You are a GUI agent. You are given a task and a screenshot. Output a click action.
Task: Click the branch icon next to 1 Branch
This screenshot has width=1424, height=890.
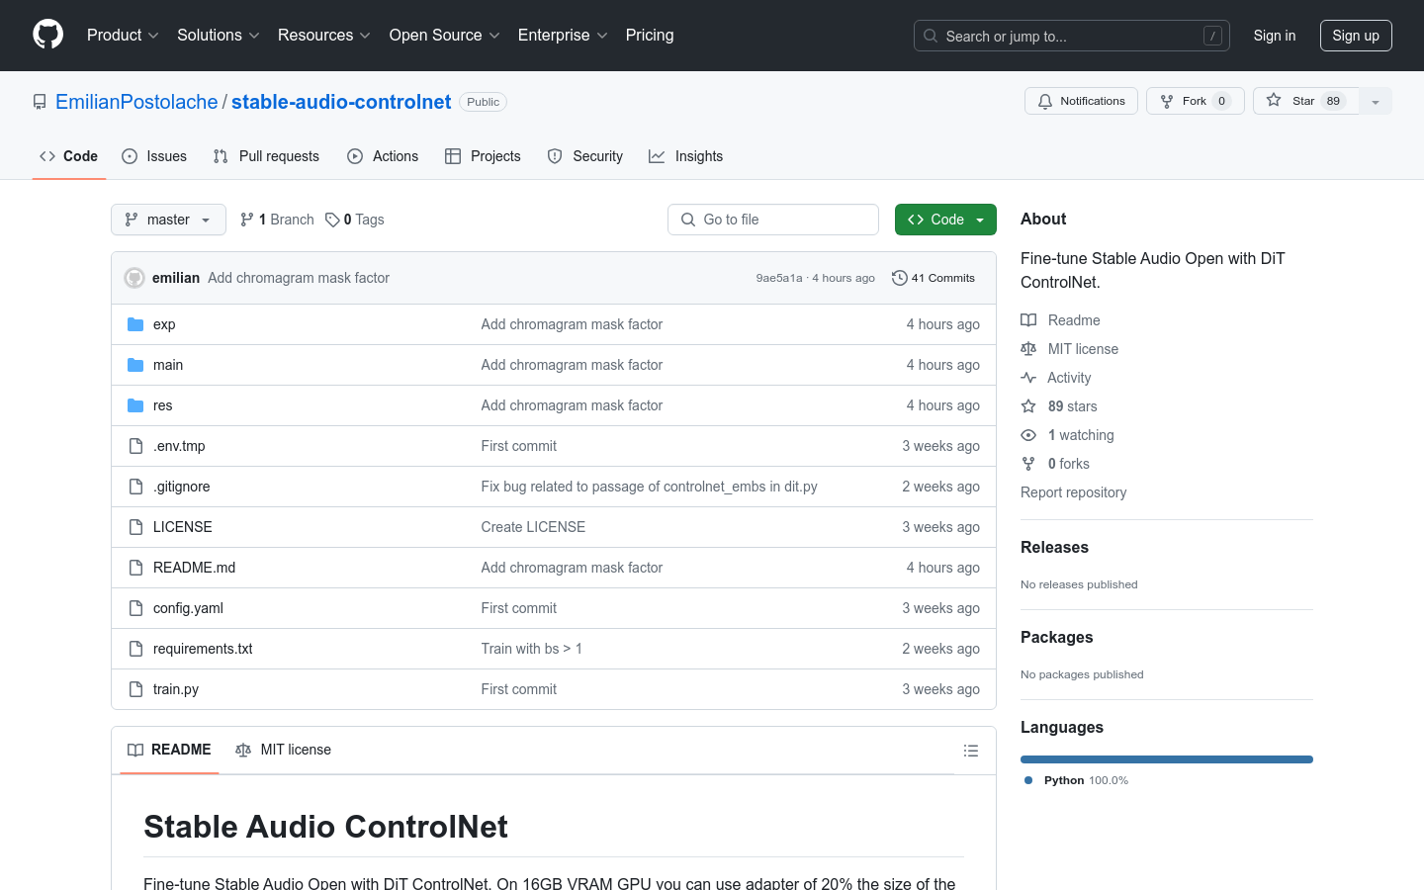click(246, 220)
